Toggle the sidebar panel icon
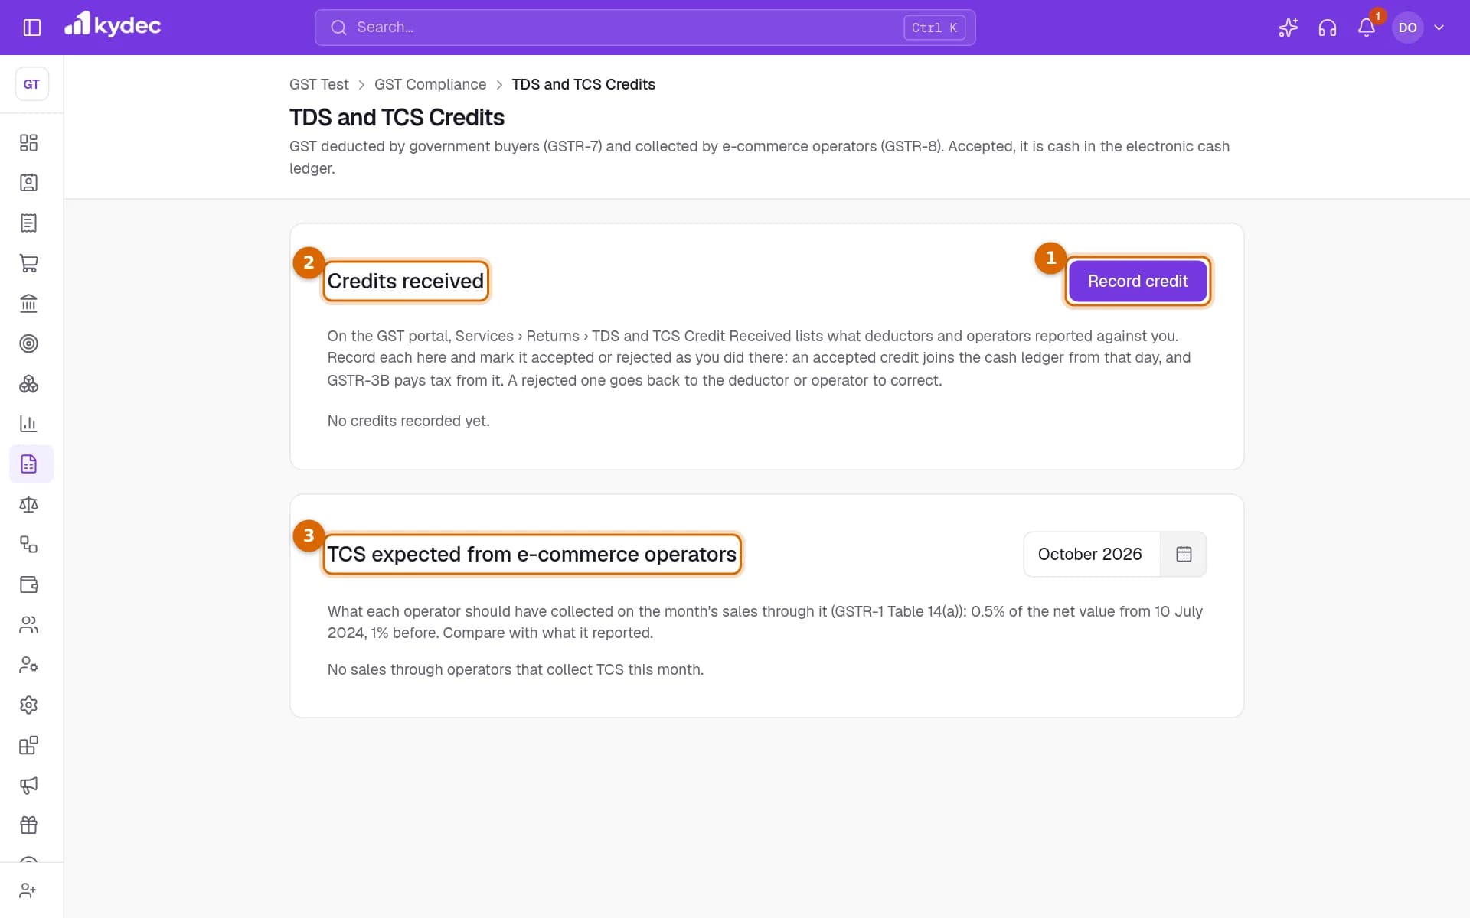 [x=32, y=28]
